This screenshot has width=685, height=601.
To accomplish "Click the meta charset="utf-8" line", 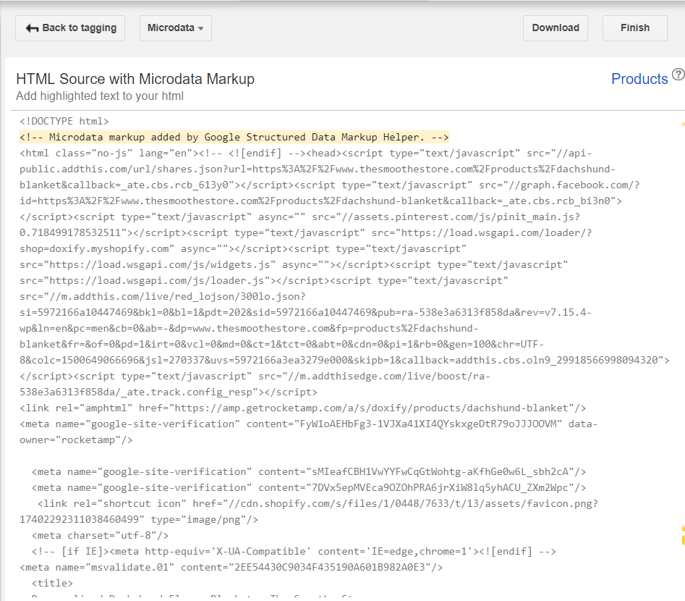I will point(100,535).
